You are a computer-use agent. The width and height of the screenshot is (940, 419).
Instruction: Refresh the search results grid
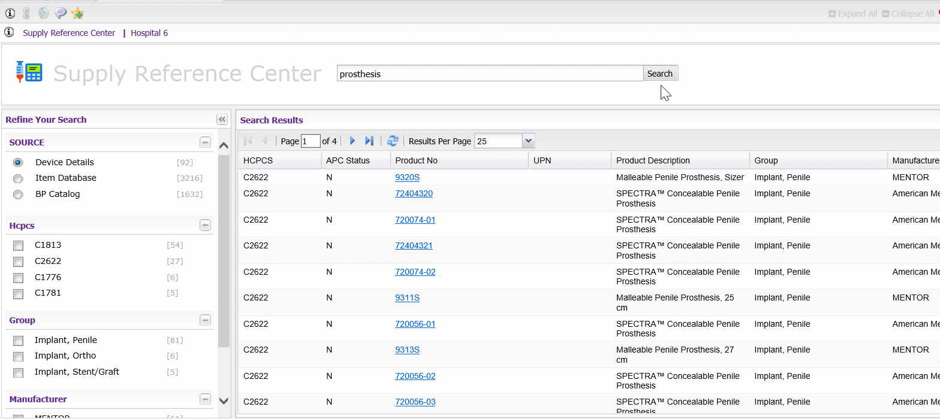[393, 141]
